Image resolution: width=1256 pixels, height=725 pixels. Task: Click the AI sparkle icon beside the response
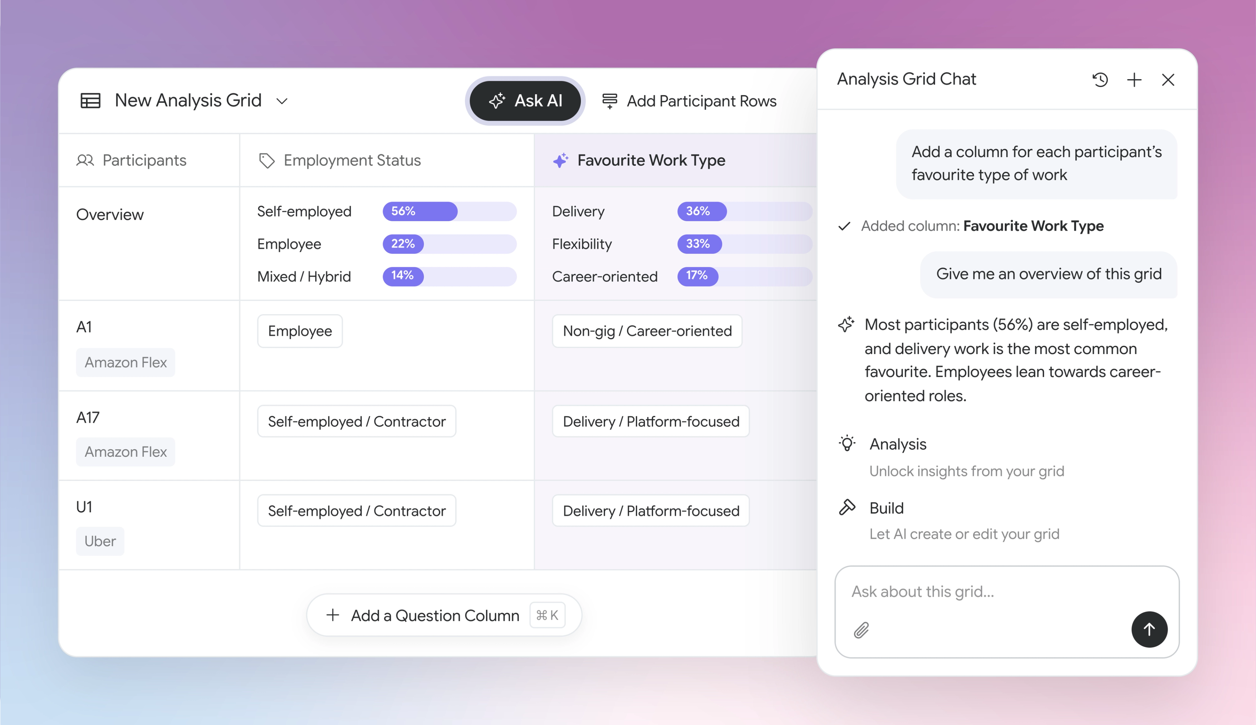click(x=846, y=325)
